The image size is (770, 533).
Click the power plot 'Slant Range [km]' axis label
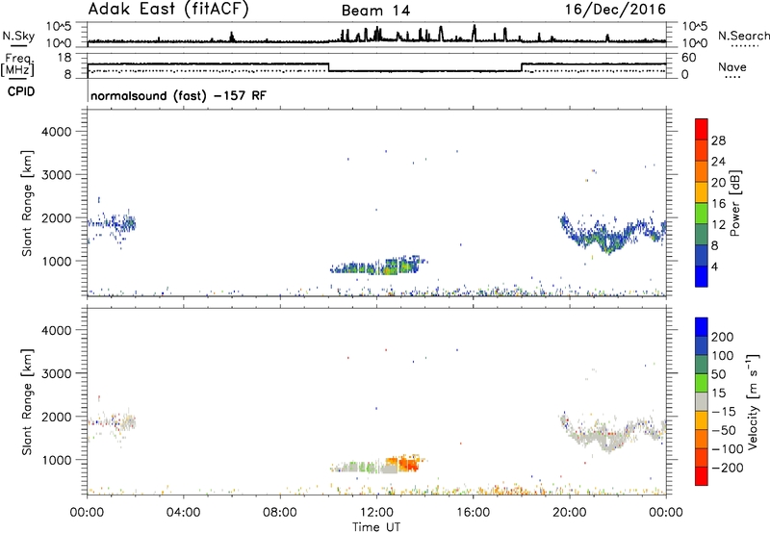(x=27, y=203)
